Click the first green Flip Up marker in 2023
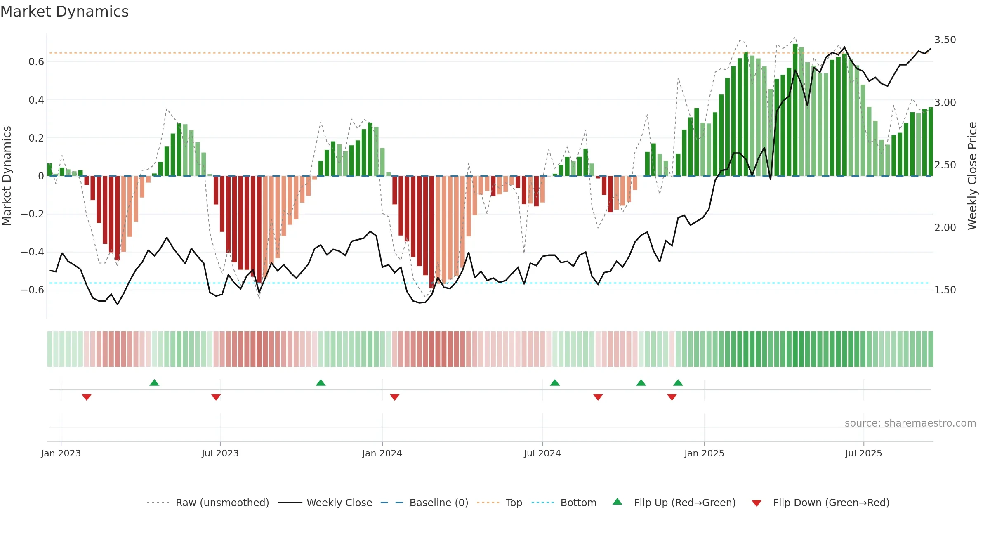Screen dimensions: 990x557 click(x=154, y=382)
